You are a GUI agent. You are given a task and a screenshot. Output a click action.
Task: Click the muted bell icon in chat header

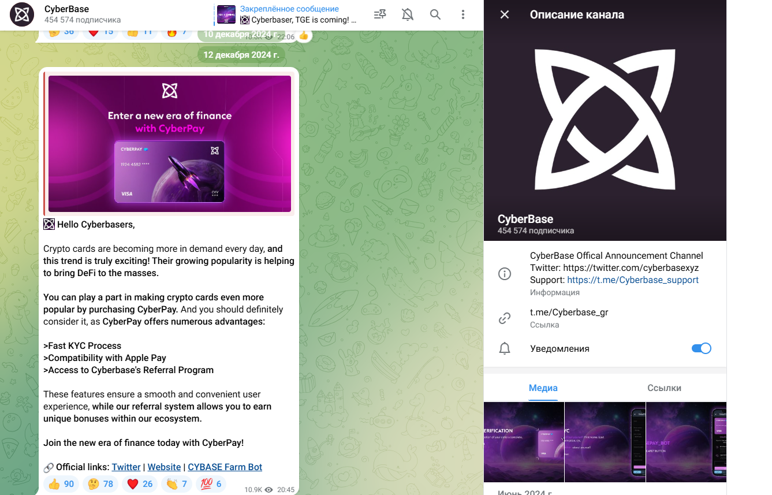pyautogui.click(x=408, y=14)
